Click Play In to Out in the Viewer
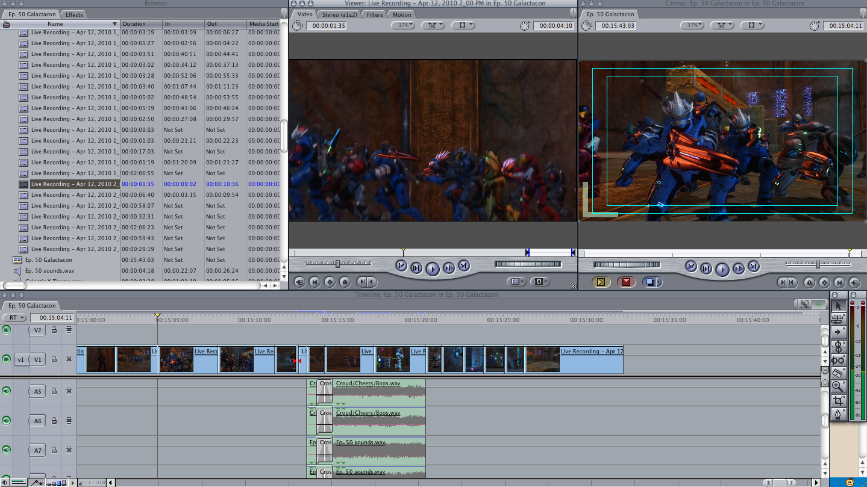Screen dimensions: 867x487 (x=416, y=268)
